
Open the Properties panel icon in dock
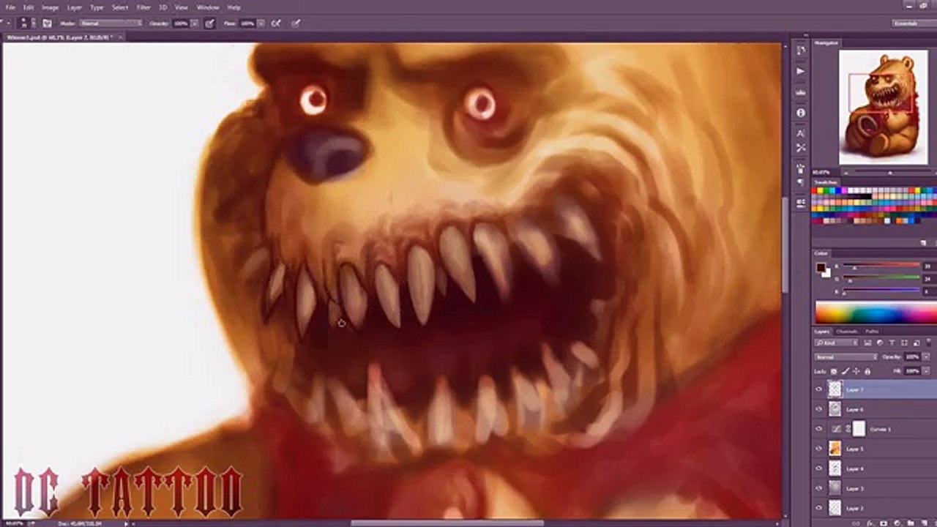pyautogui.click(x=800, y=203)
